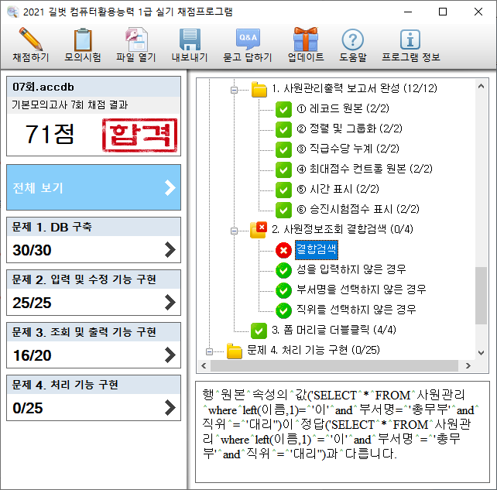Viewport: 497px width, 490px height.
Task: Select 문제 1. DB 구축 section
Action: coord(94,238)
